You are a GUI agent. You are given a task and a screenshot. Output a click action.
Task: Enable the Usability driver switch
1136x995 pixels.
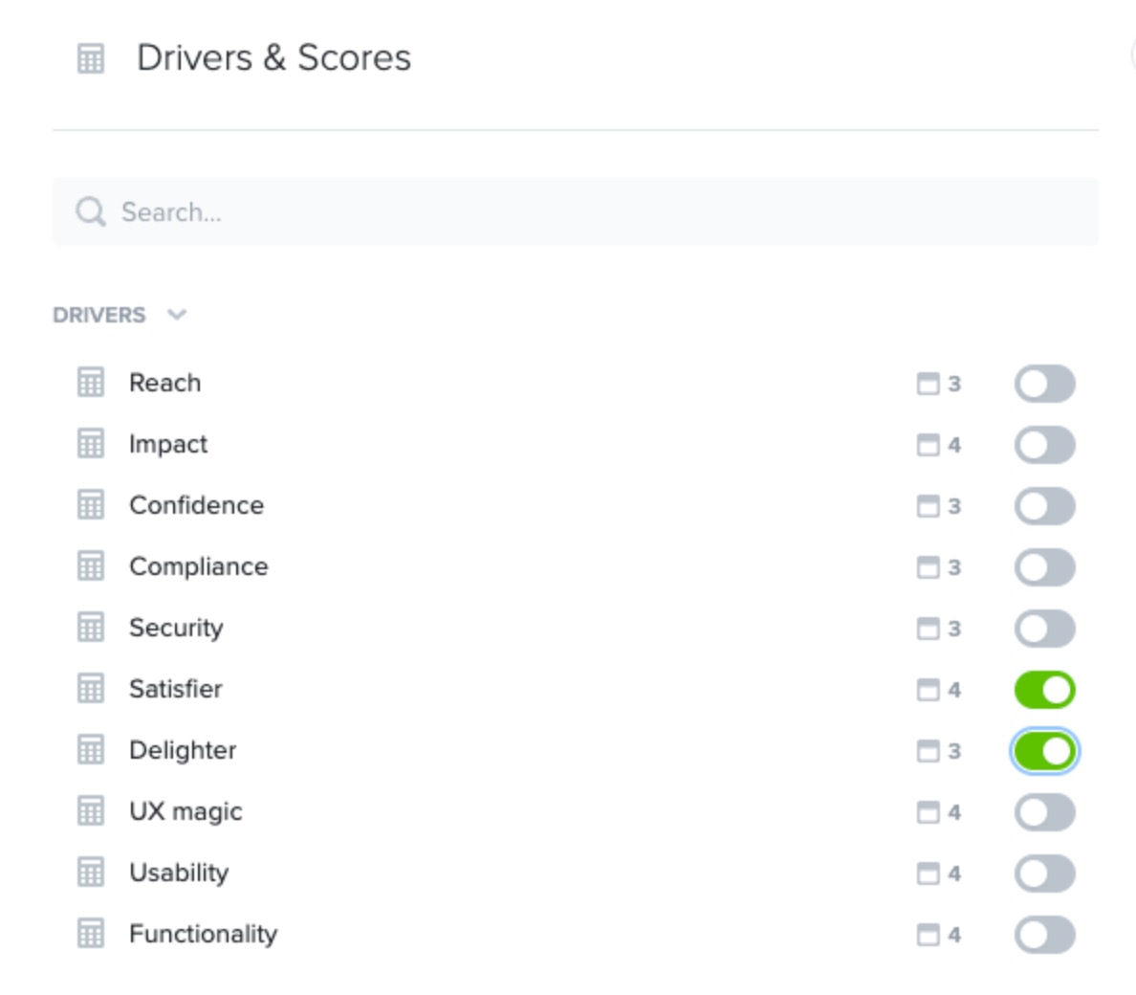(1045, 873)
